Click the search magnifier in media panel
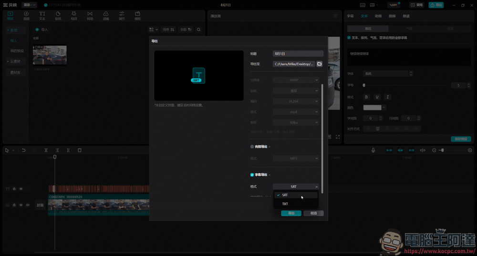Screen dimensions: 477x256 (198, 30)
